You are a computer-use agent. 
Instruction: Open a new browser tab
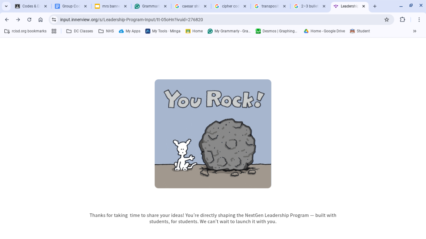375,6
